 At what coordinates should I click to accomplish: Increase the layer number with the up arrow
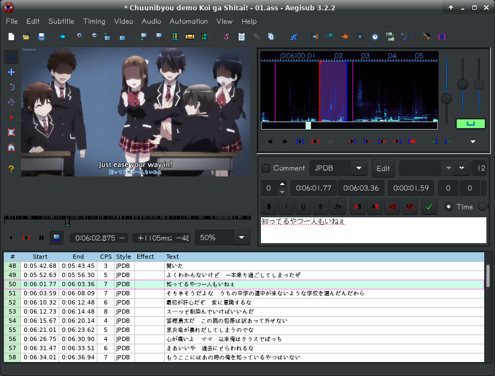[282, 184]
